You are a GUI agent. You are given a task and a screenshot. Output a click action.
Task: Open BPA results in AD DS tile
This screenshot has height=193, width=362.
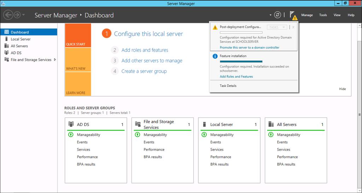(x=86, y=164)
